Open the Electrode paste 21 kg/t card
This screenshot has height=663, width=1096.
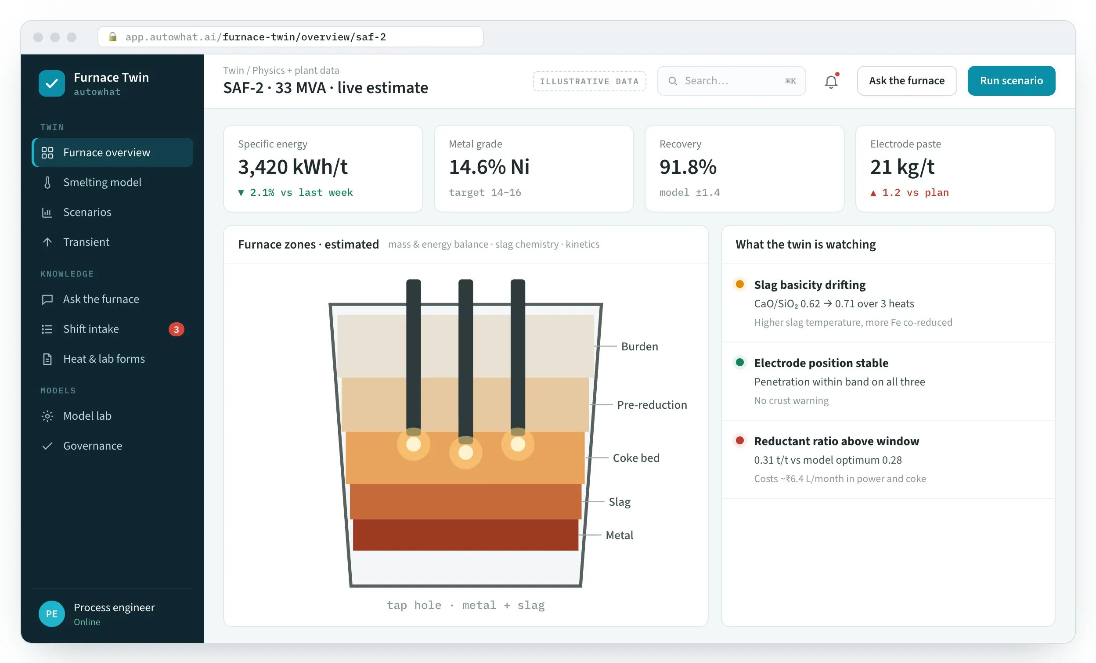tap(955, 169)
